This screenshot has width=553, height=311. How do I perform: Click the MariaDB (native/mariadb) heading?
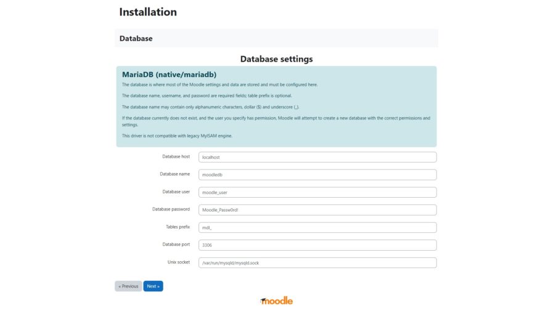pyautogui.click(x=169, y=75)
